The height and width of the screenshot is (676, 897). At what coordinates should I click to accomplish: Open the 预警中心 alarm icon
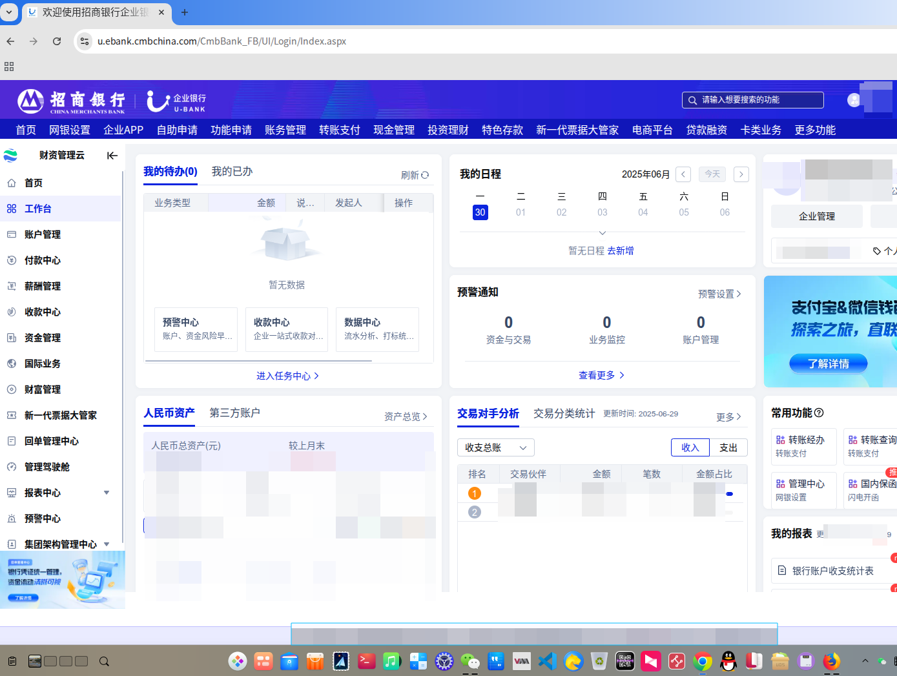12,518
